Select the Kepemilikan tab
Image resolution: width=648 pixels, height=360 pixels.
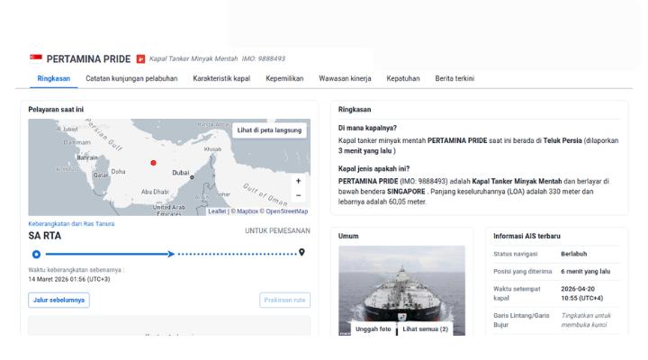284,78
